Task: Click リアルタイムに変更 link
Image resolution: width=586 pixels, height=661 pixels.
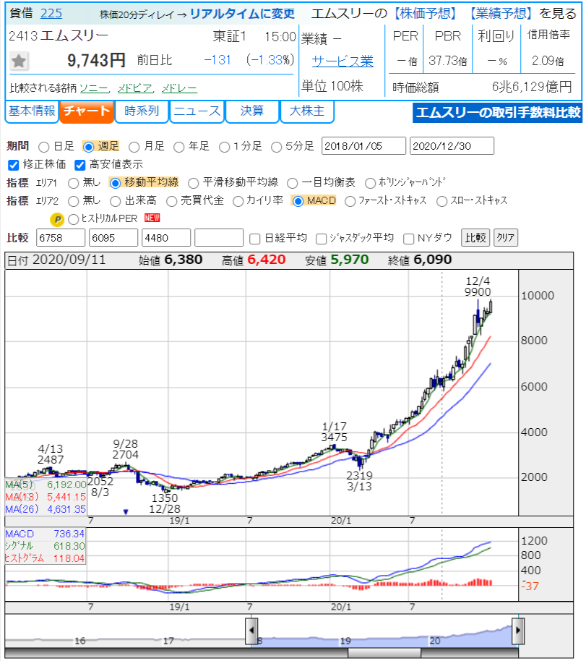Action: (x=242, y=14)
